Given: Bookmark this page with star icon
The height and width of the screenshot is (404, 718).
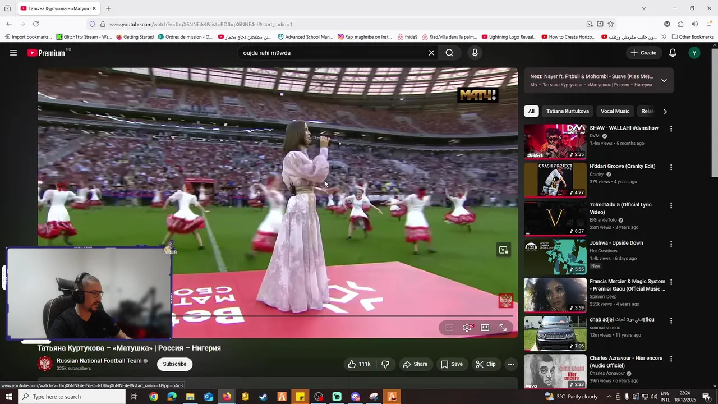Looking at the screenshot, I should coord(610,24).
